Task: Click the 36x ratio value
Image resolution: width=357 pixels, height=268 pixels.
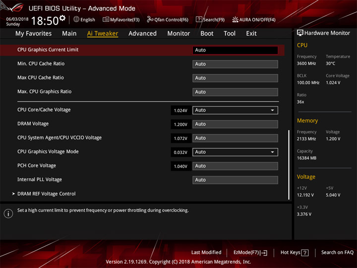Action: [x=300, y=102]
